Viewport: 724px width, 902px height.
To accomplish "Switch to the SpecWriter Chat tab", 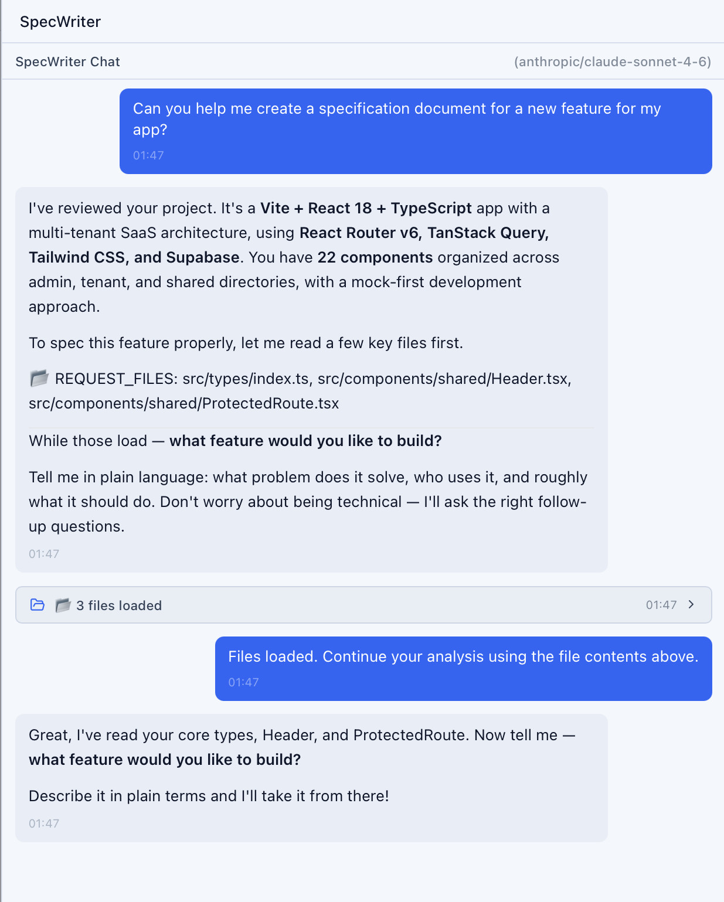I will tap(68, 61).
